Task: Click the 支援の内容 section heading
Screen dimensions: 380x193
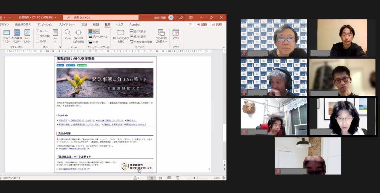Action: point(65,133)
